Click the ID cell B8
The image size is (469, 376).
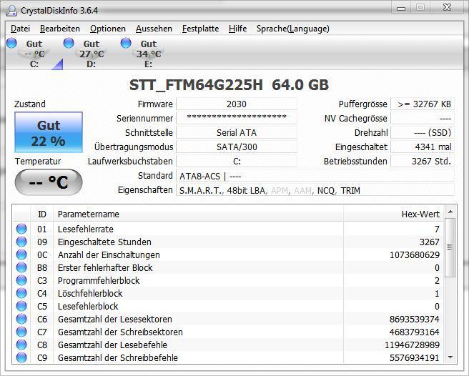(x=42, y=268)
